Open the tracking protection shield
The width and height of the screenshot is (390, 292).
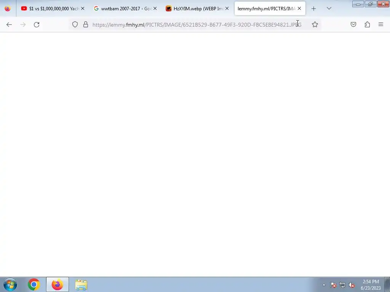(x=75, y=24)
